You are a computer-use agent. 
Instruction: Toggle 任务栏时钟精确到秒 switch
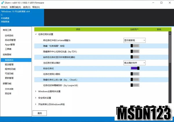(x=135, y=85)
